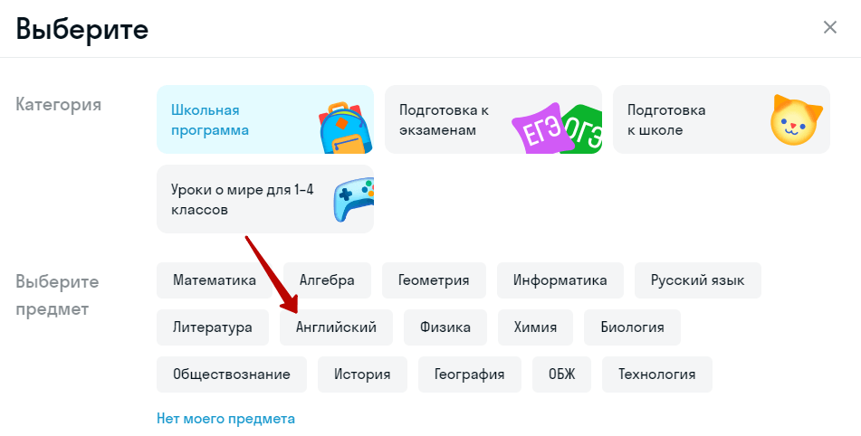The height and width of the screenshot is (436, 861).
Task: Open the Нет моего предмета link
Action: [x=225, y=419]
